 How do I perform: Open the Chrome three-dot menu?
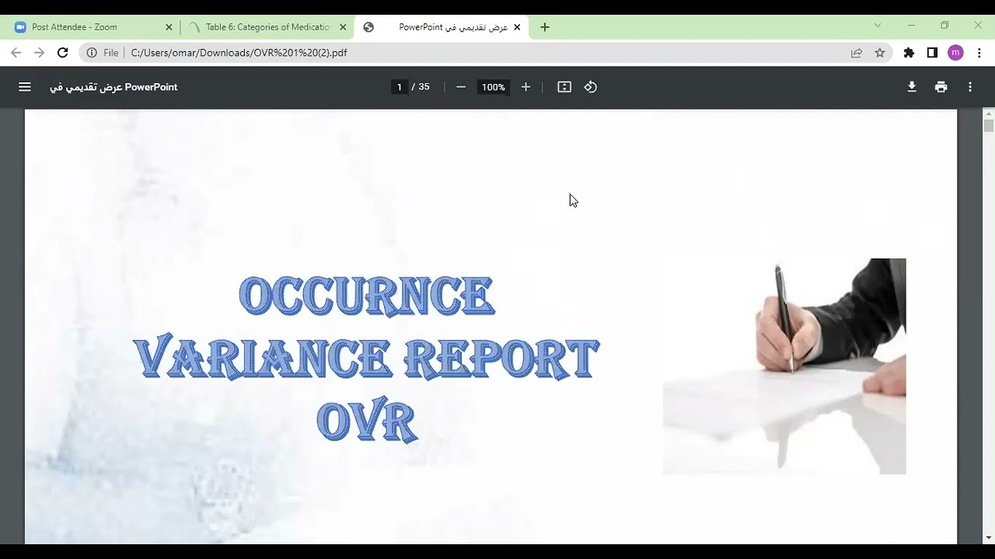click(979, 53)
